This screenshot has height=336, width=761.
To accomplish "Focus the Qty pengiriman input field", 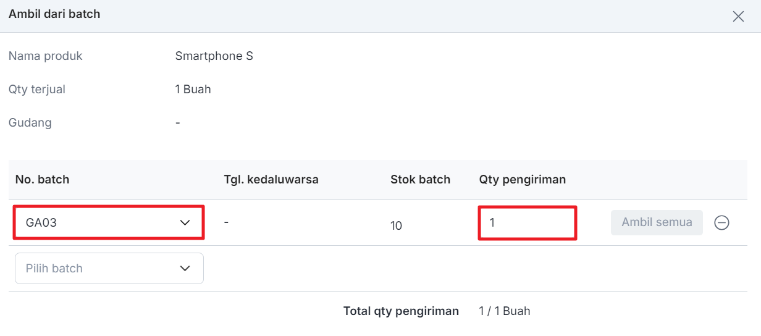I will [528, 223].
